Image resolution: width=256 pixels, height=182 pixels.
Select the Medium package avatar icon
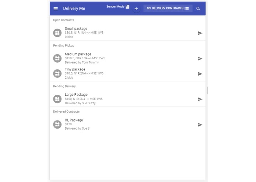[57, 58]
